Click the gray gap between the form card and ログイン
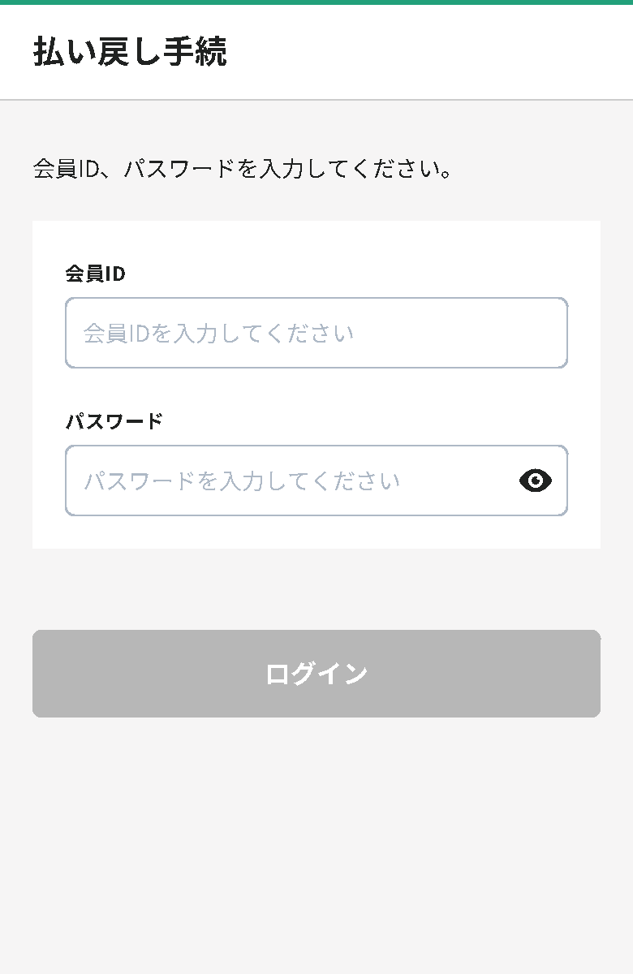633x974 pixels. tap(316, 589)
